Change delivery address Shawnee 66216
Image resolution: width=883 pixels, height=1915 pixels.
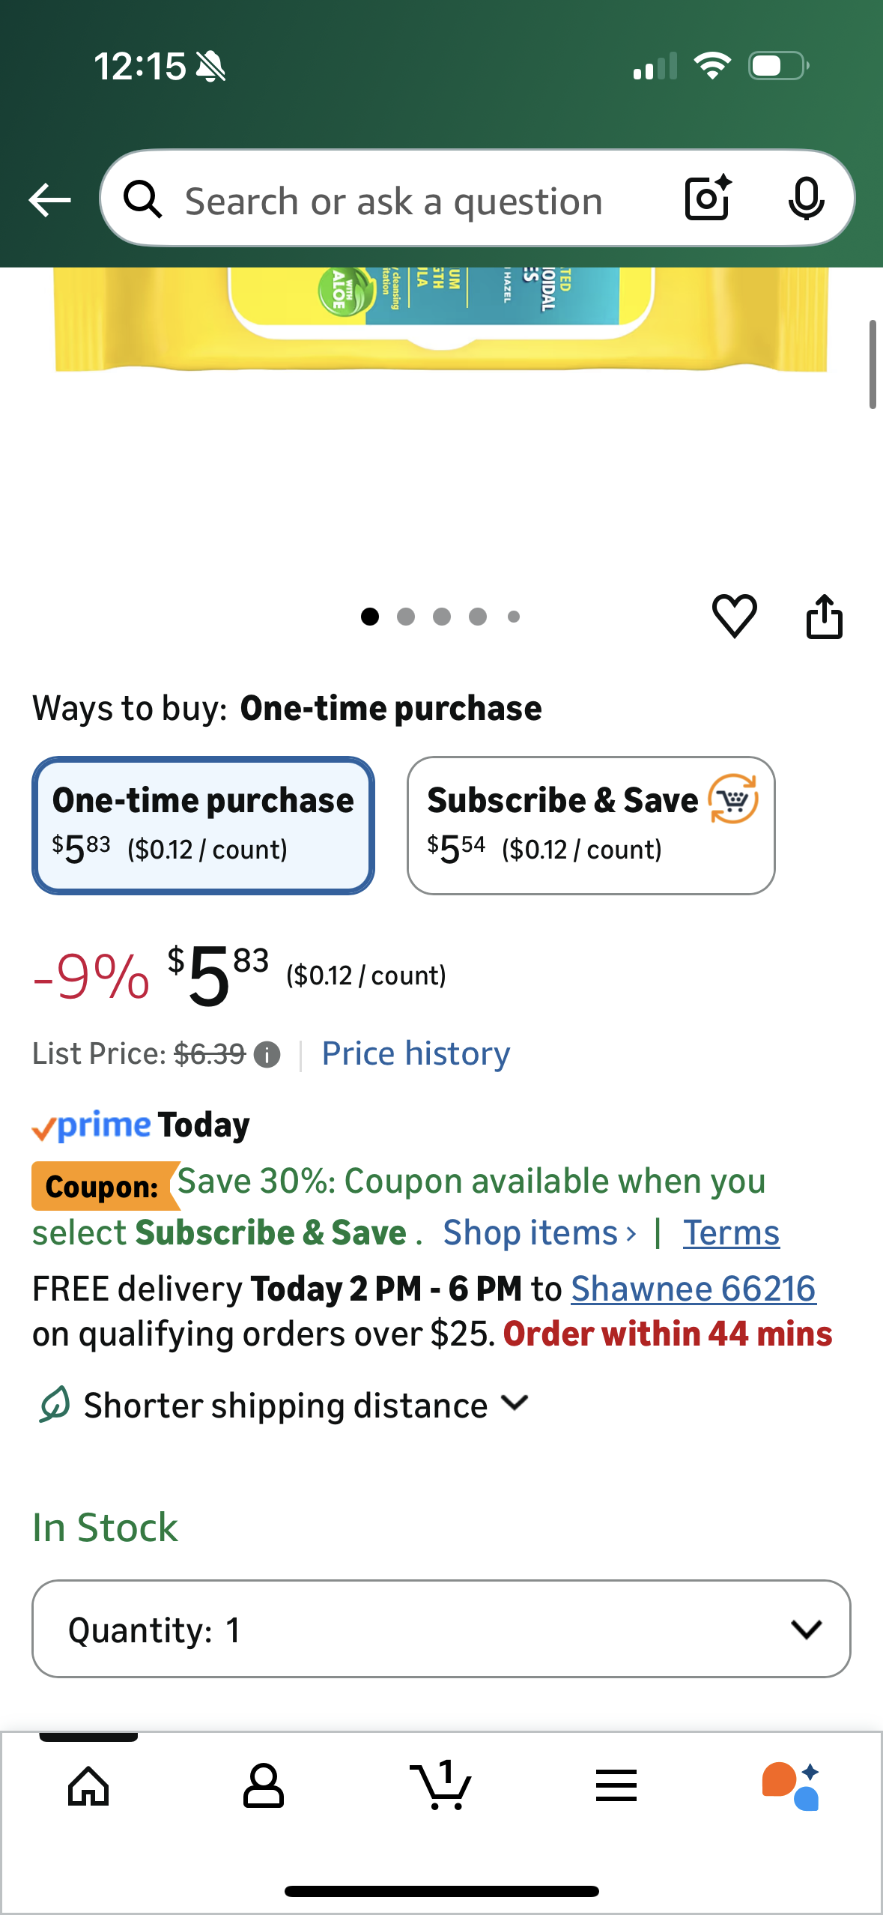[693, 1288]
